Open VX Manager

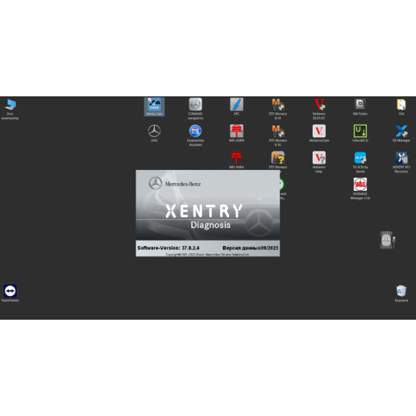click(401, 131)
